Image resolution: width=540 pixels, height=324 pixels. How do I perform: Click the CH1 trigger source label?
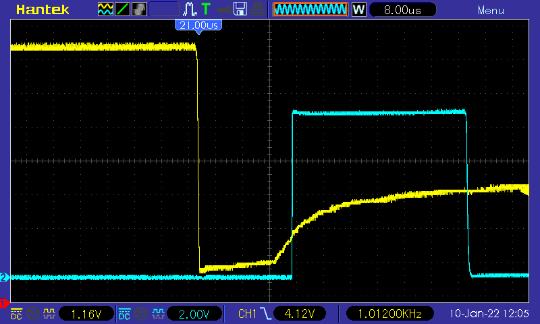pyautogui.click(x=247, y=314)
